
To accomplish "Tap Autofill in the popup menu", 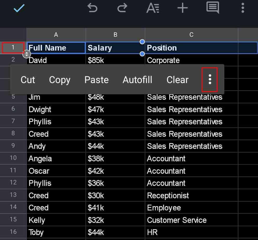I will click(137, 80).
